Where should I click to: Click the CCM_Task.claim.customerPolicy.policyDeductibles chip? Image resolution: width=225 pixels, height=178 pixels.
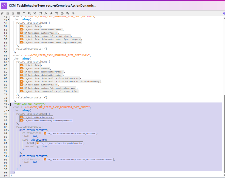(x=49, y=91)
